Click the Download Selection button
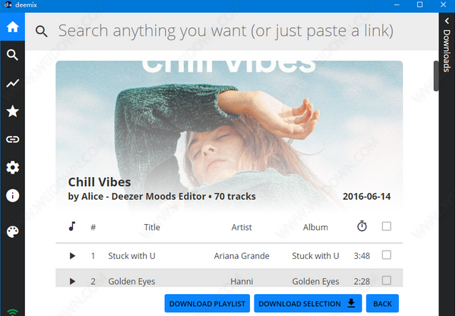 (308, 304)
